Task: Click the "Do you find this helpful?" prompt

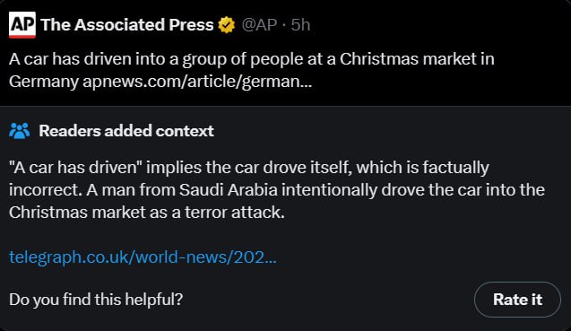Action: 96,300
